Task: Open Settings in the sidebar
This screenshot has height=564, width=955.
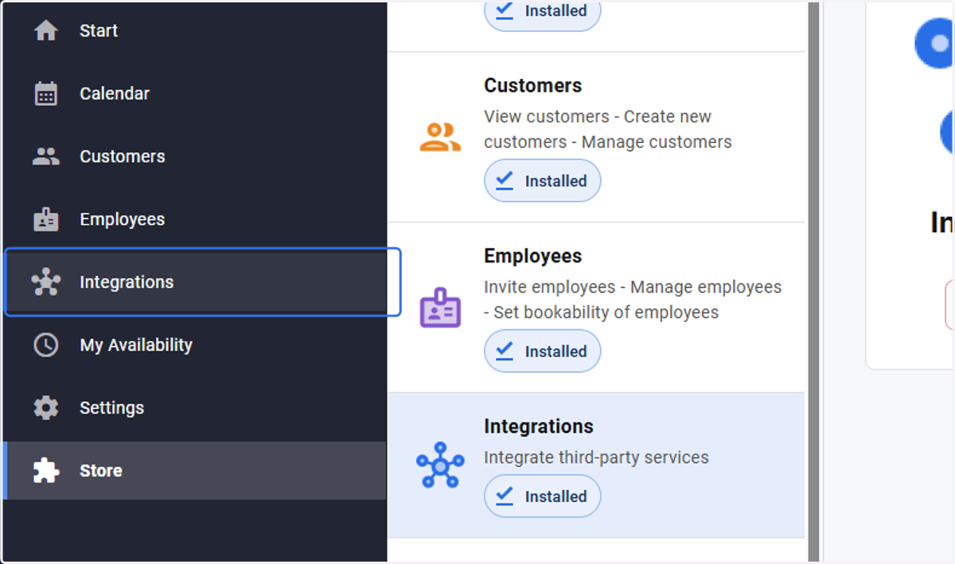Action: tap(195, 408)
